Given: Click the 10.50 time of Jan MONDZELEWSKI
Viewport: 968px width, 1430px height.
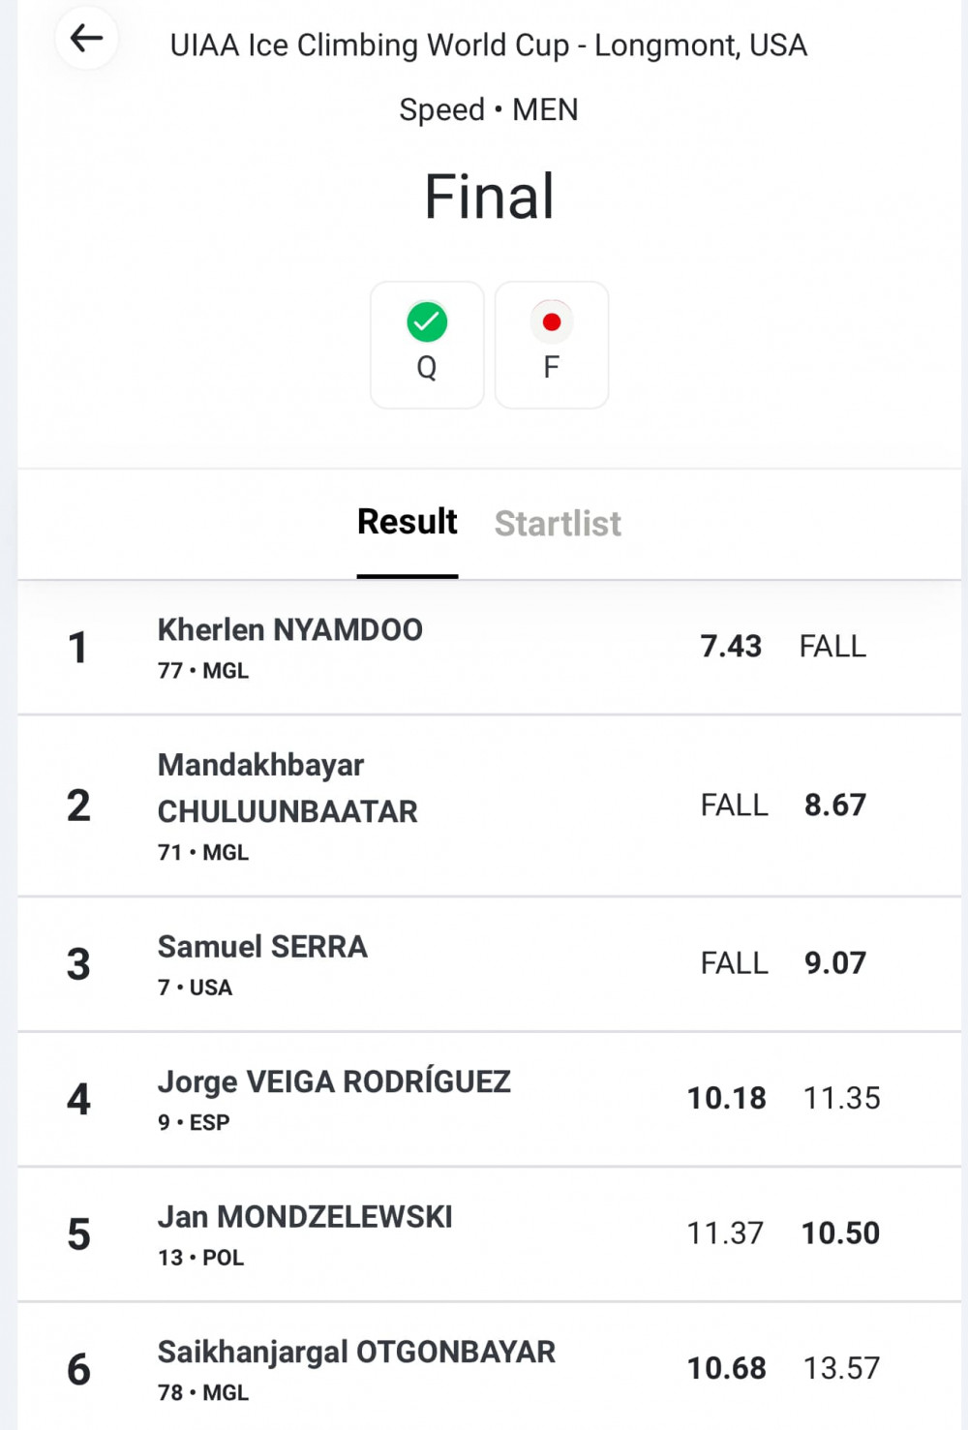Looking at the screenshot, I should (841, 1232).
